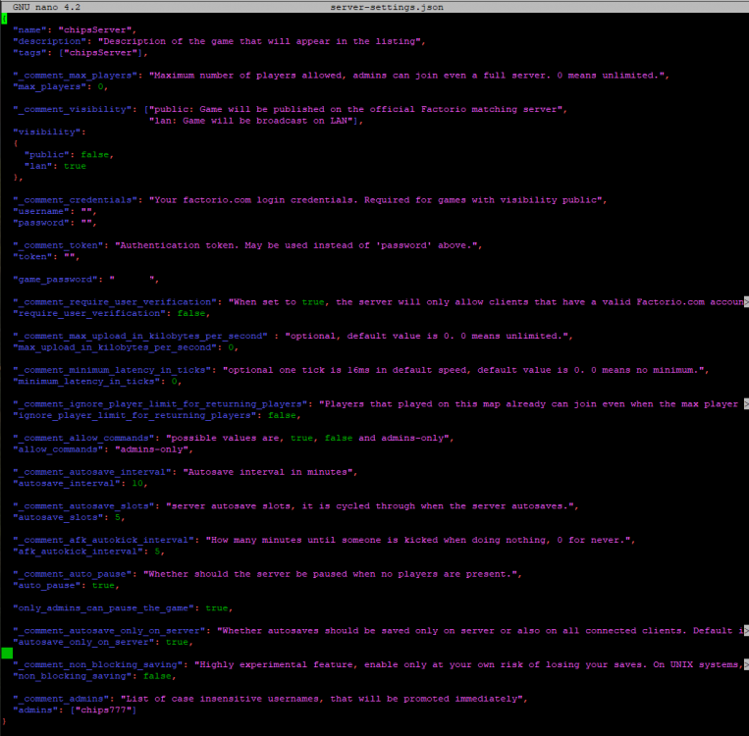Click the Autosave interval in minutes comment string
This screenshot has height=736, width=749.
(x=270, y=472)
